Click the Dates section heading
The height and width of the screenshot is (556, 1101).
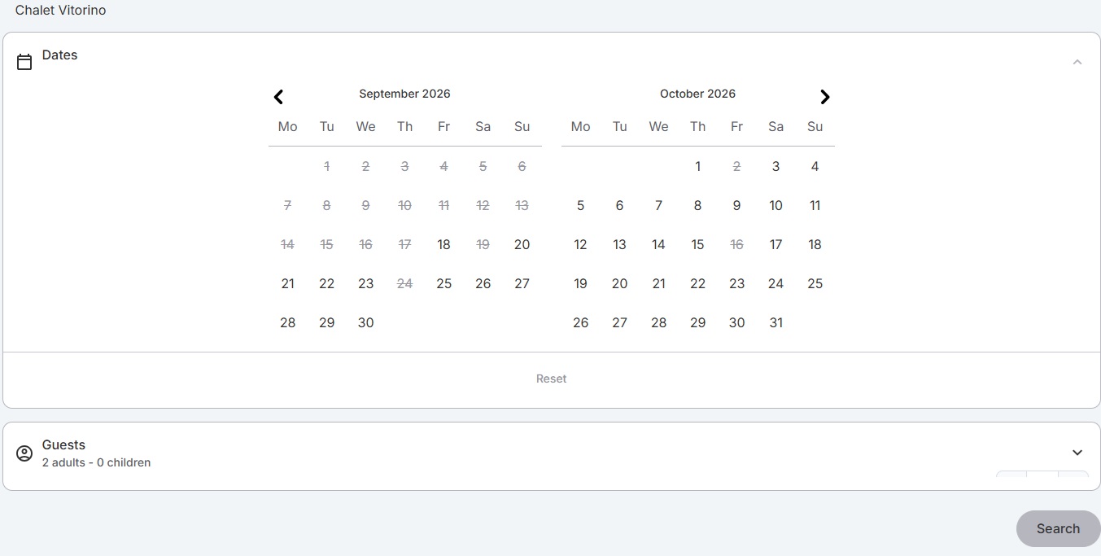(x=59, y=55)
